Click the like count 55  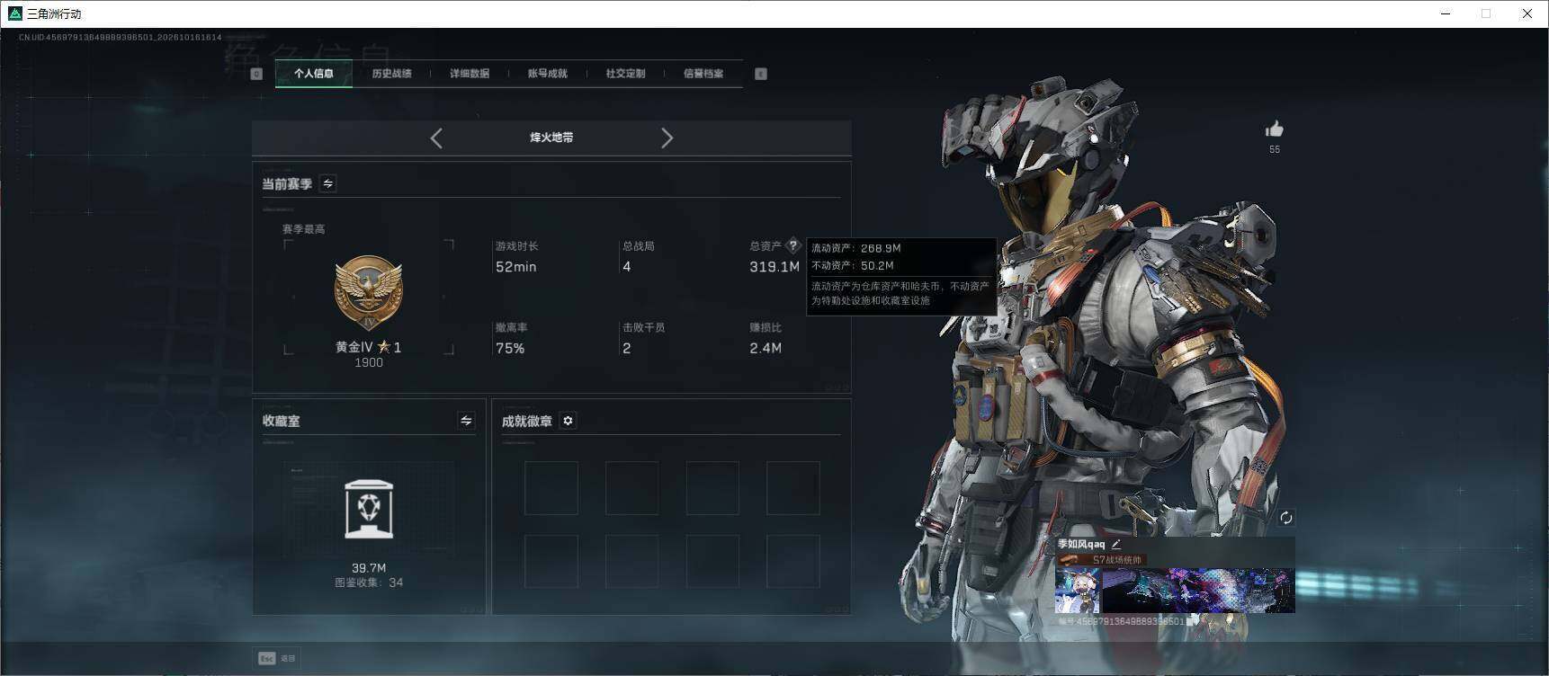1275,149
